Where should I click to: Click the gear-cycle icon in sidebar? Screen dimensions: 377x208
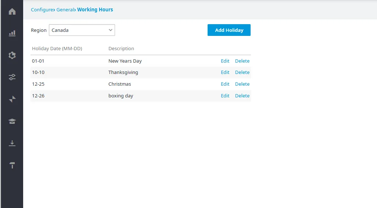coord(12,55)
